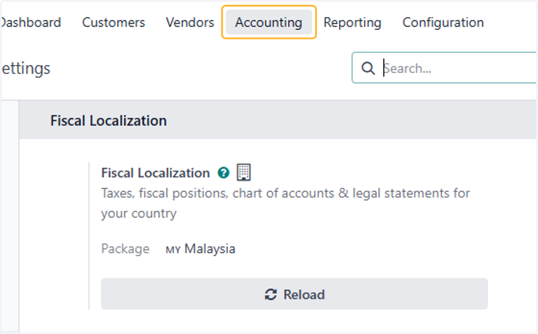Click the bold Fiscal Localization setting title
The height and width of the screenshot is (334, 538).
pyautogui.click(x=156, y=173)
